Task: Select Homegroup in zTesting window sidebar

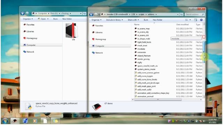Action: 32,38
